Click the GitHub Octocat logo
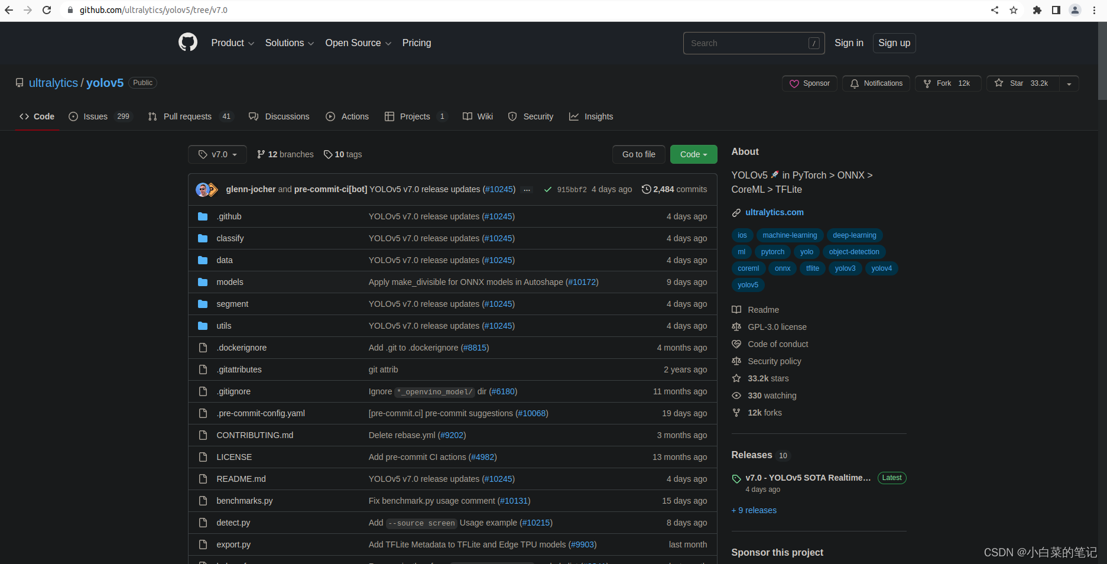 tap(188, 43)
